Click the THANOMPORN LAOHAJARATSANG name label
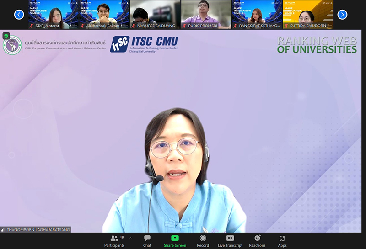 (x=38, y=229)
